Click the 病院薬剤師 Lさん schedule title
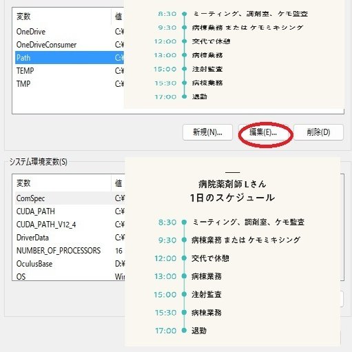This screenshot has width=352, height=352. [232, 184]
